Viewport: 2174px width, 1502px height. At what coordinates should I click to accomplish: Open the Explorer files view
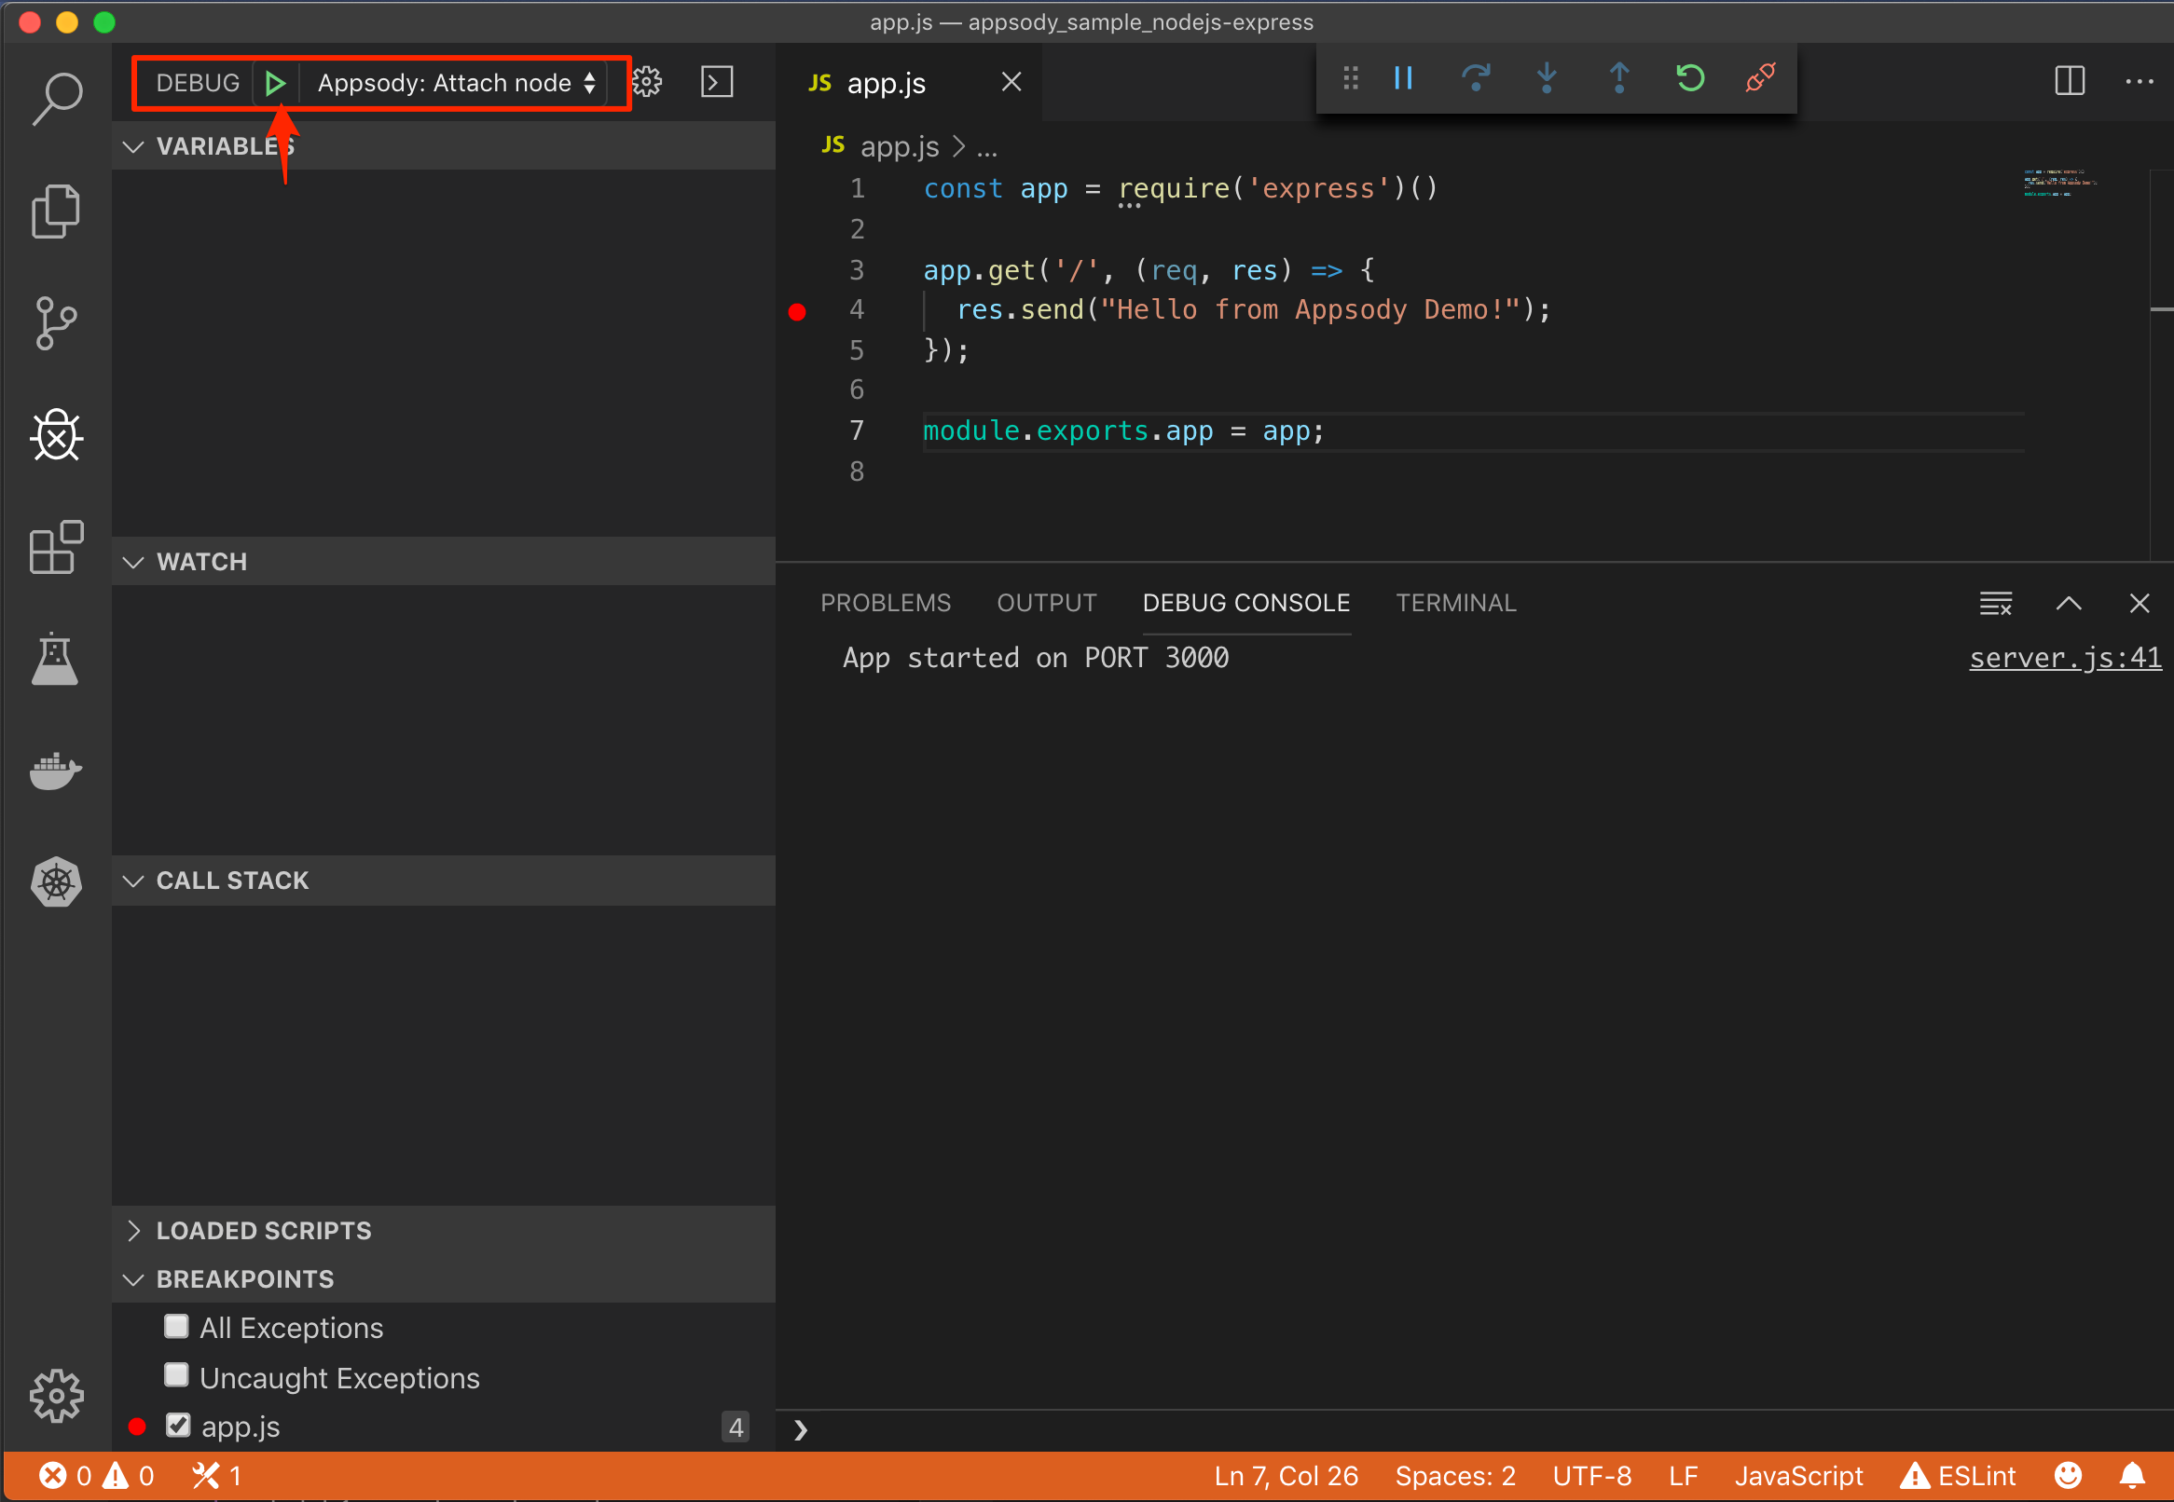[x=57, y=211]
